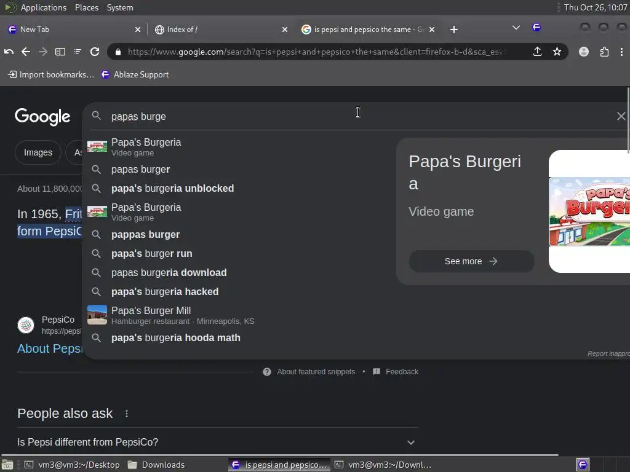
Task: Click the Ablaze logo beside tab list
Action: (x=536, y=27)
